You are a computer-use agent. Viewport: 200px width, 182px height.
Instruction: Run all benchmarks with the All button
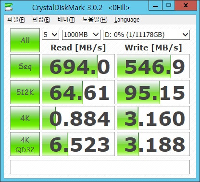click(x=25, y=40)
